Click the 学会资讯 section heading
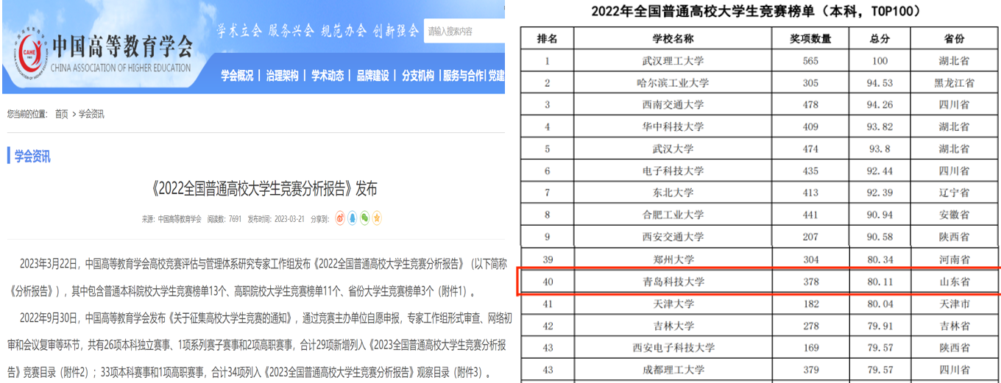1001x383 pixels. [32, 156]
